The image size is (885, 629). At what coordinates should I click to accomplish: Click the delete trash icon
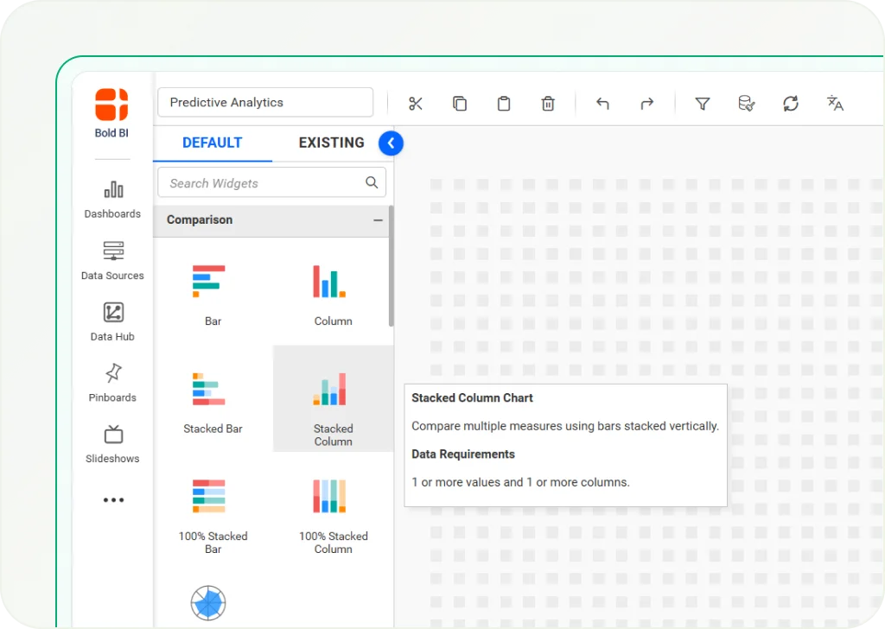pos(548,104)
